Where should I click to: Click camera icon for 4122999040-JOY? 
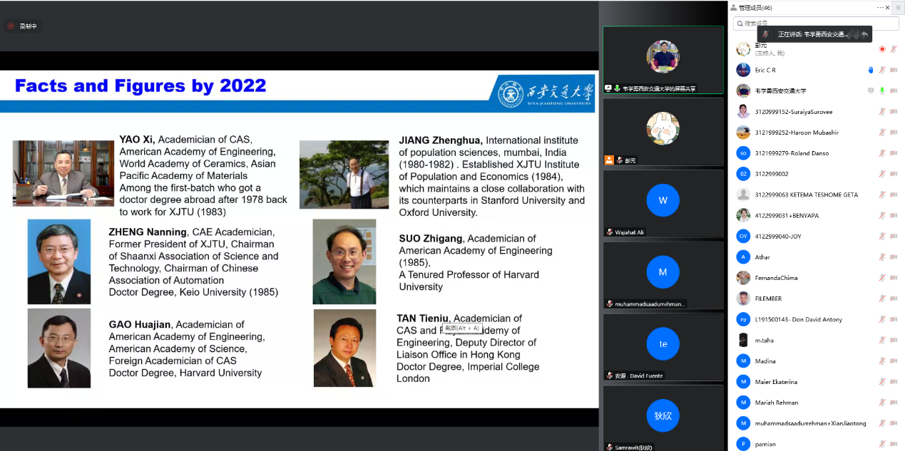click(x=894, y=236)
